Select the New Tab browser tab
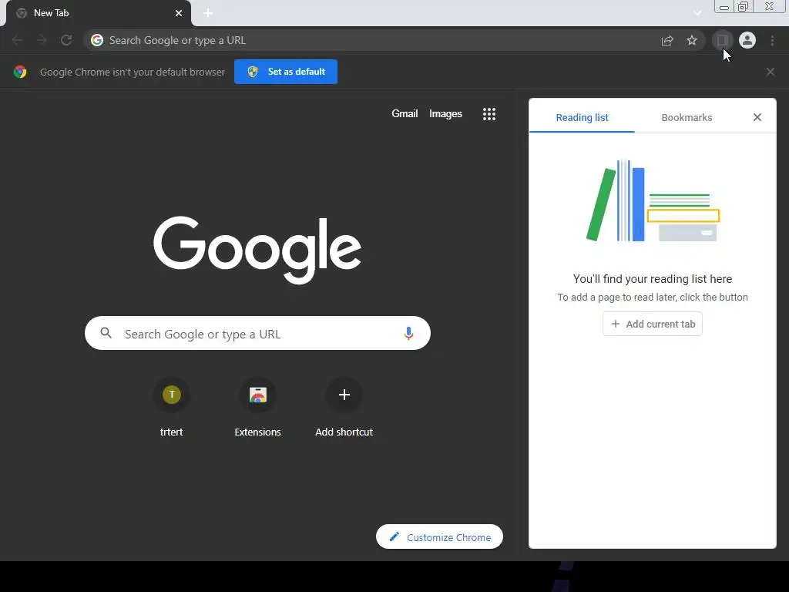Viewport: 789px width, 592px height. coord(99,13)
